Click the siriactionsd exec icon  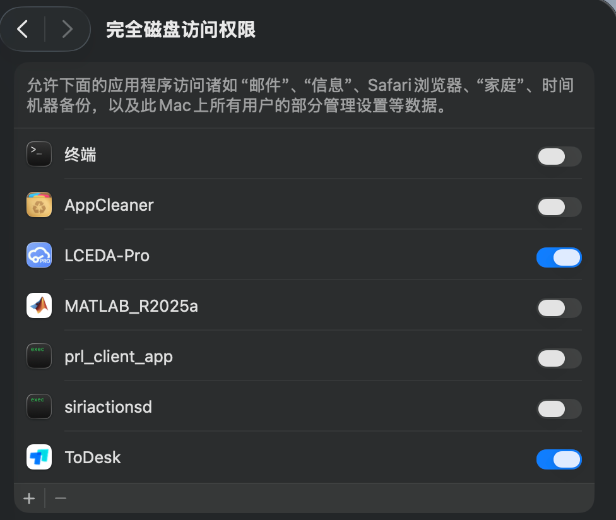point(39,407)
